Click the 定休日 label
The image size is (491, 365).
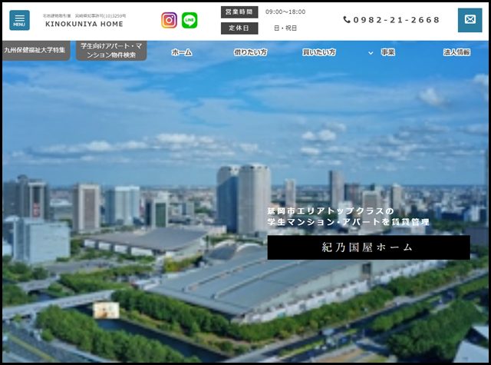click(x=239, y=28)
